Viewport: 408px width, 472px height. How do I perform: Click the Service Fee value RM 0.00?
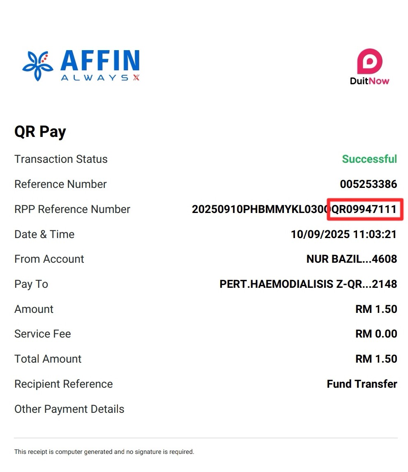click(x=376, y=334)
